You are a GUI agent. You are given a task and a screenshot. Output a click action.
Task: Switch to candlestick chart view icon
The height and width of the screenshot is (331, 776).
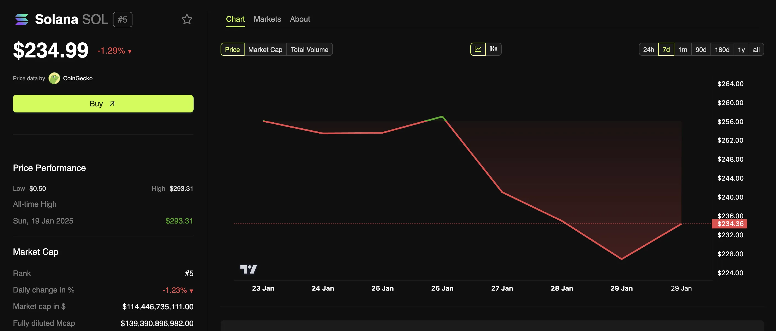click(x=493, y=49)
